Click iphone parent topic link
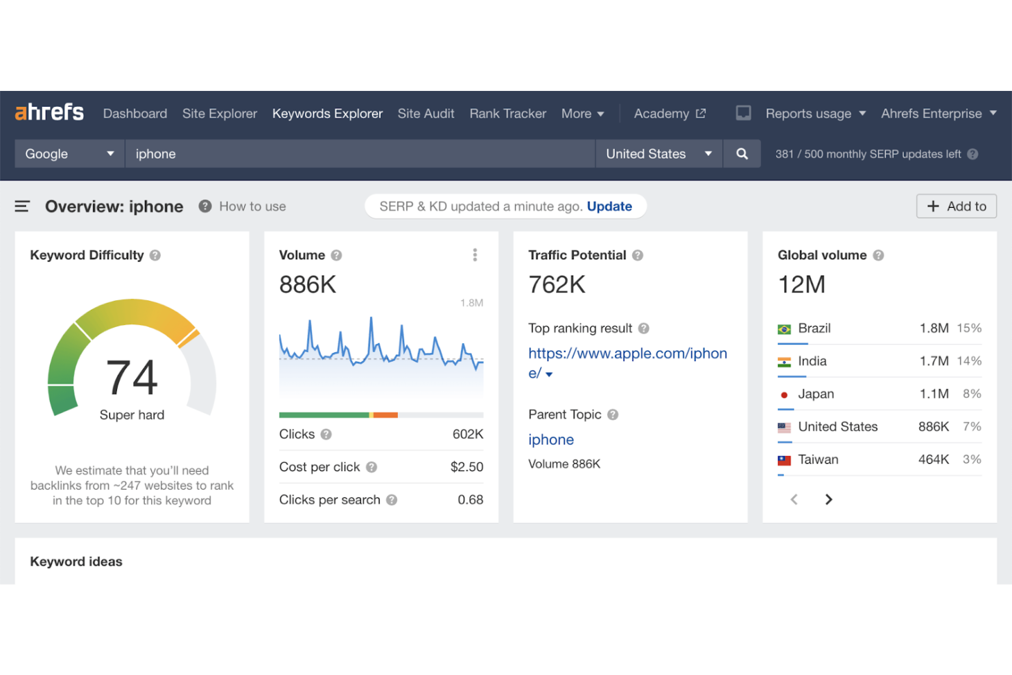 [551, 440]
